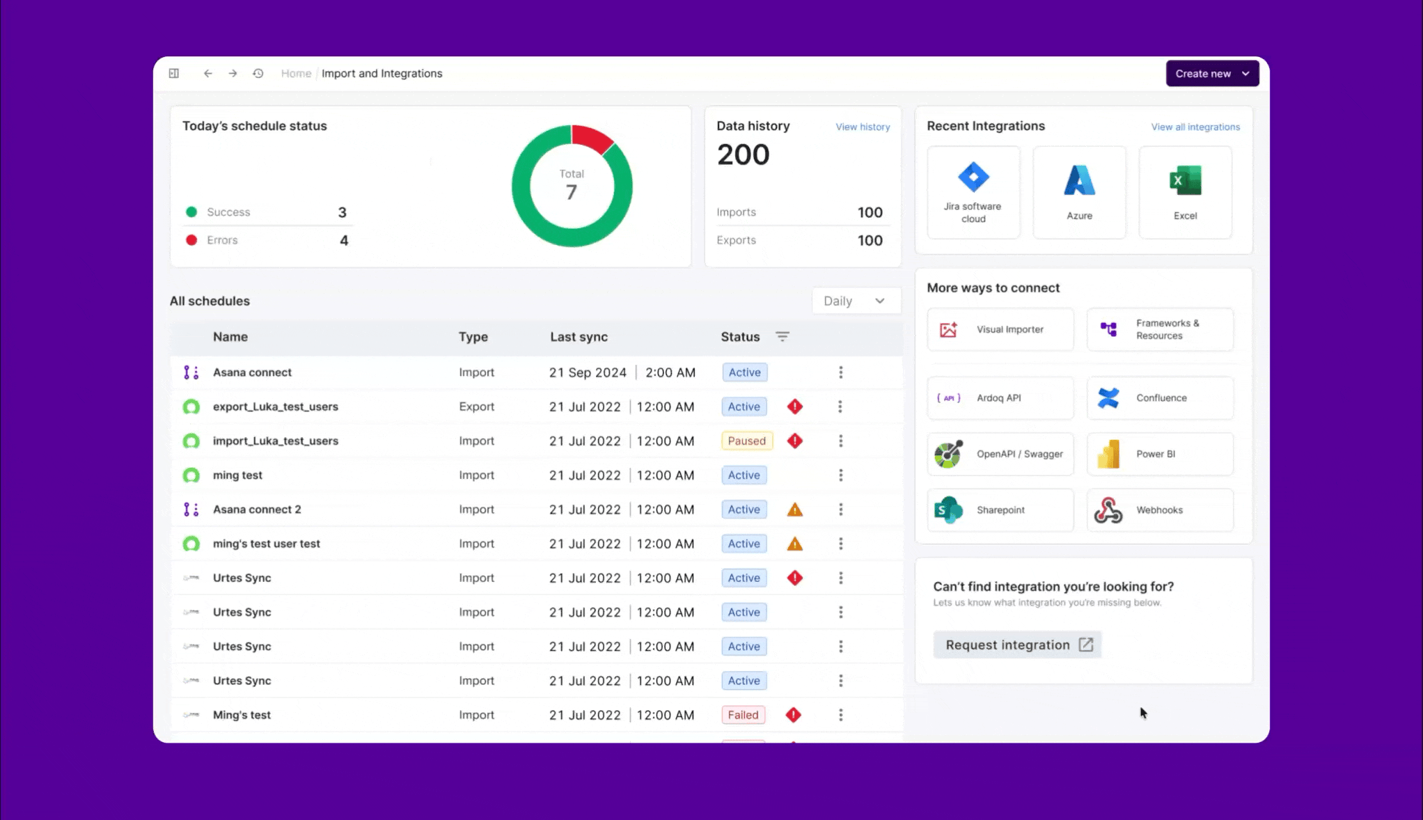Click the View all integrations link

click(x=1195, y=127)
